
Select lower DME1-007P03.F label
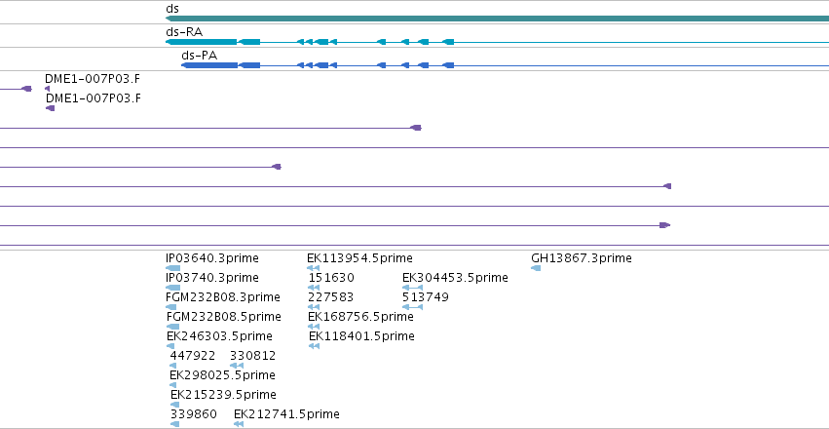[x=94, y=98]
